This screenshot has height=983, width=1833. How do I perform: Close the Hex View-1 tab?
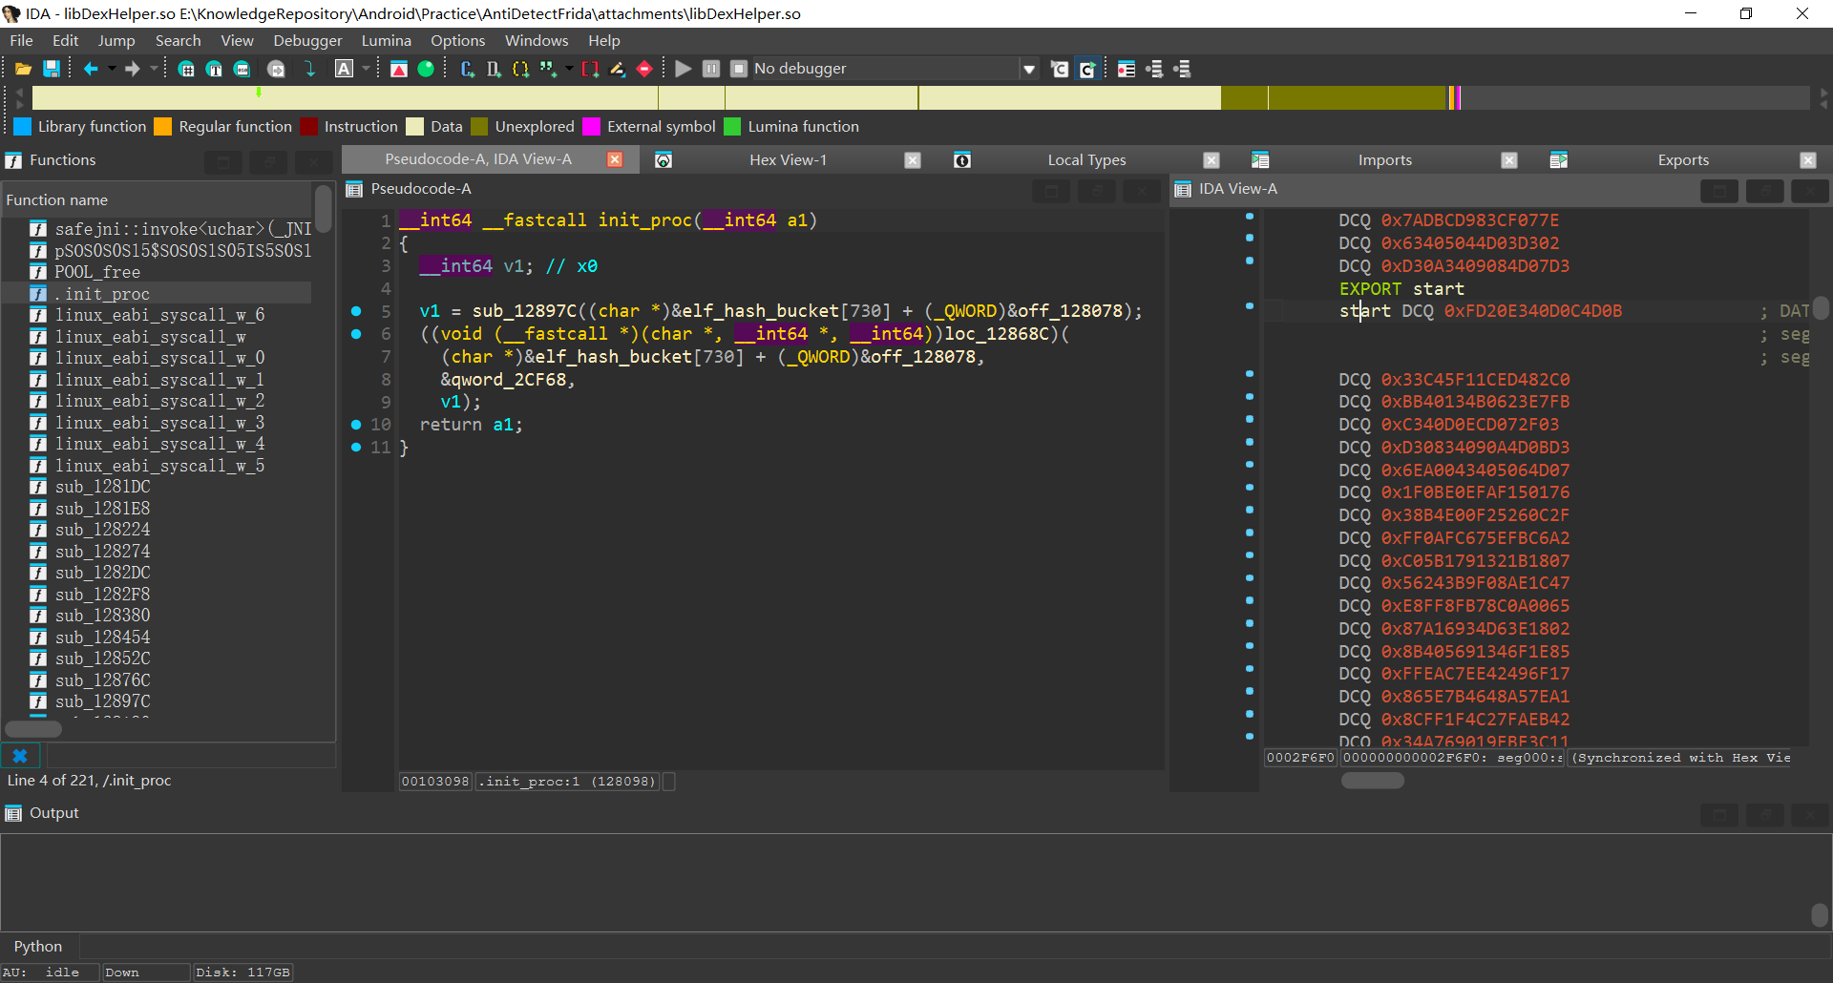coord(913,160)
